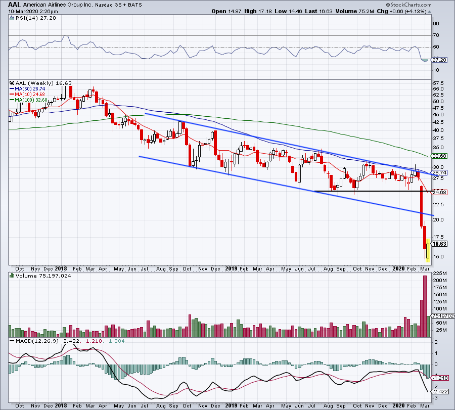Click the -1.218 MACD signal tag on the axis
Screen dimensions: 455x410
pos(440,378)
